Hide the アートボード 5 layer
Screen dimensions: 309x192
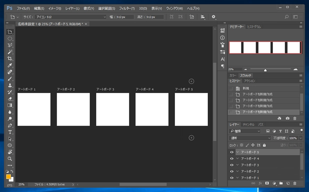pos(231,152)
